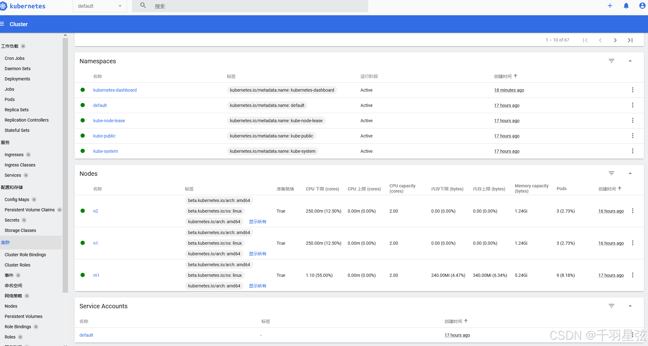Open the kubernetes-dashboard namespace link
The image size is (648, 346).
(x=115, y=90)
